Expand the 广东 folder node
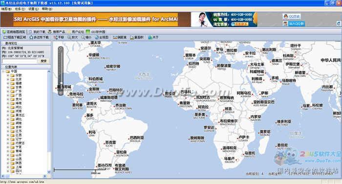Screen dimensions: 342x184 (8, 91)
